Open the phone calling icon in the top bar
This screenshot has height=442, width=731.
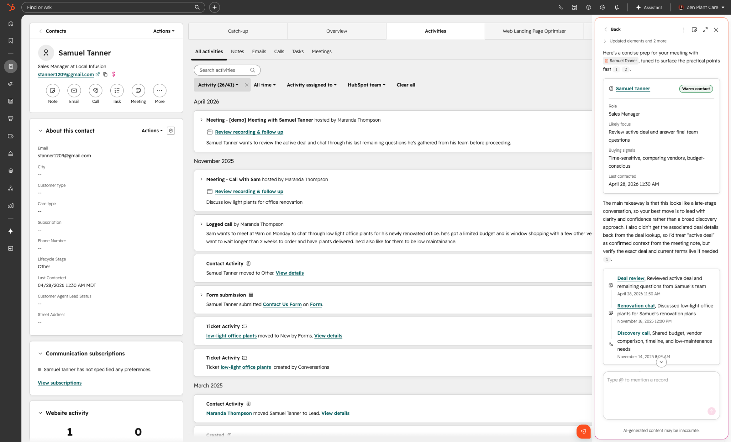561,7
